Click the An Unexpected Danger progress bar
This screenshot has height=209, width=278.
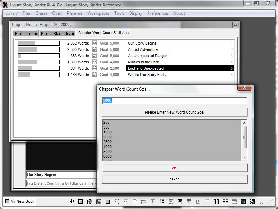[x=39, y=56]
